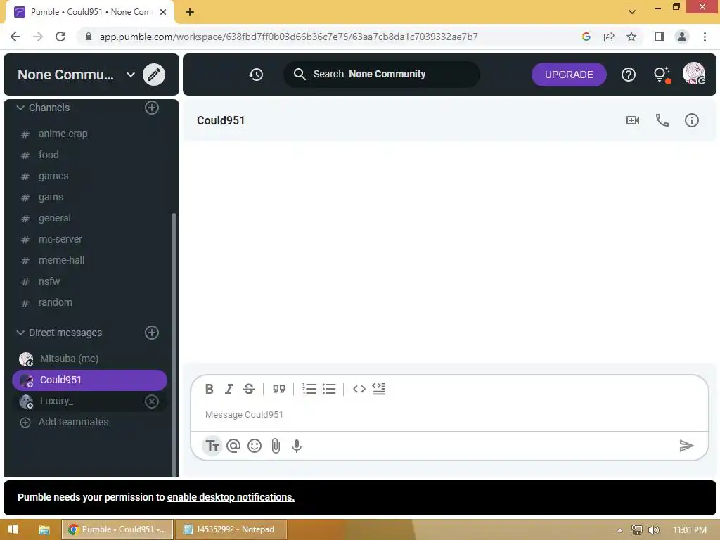
Task: Go back in browser
Action: [x=15, y=37]
